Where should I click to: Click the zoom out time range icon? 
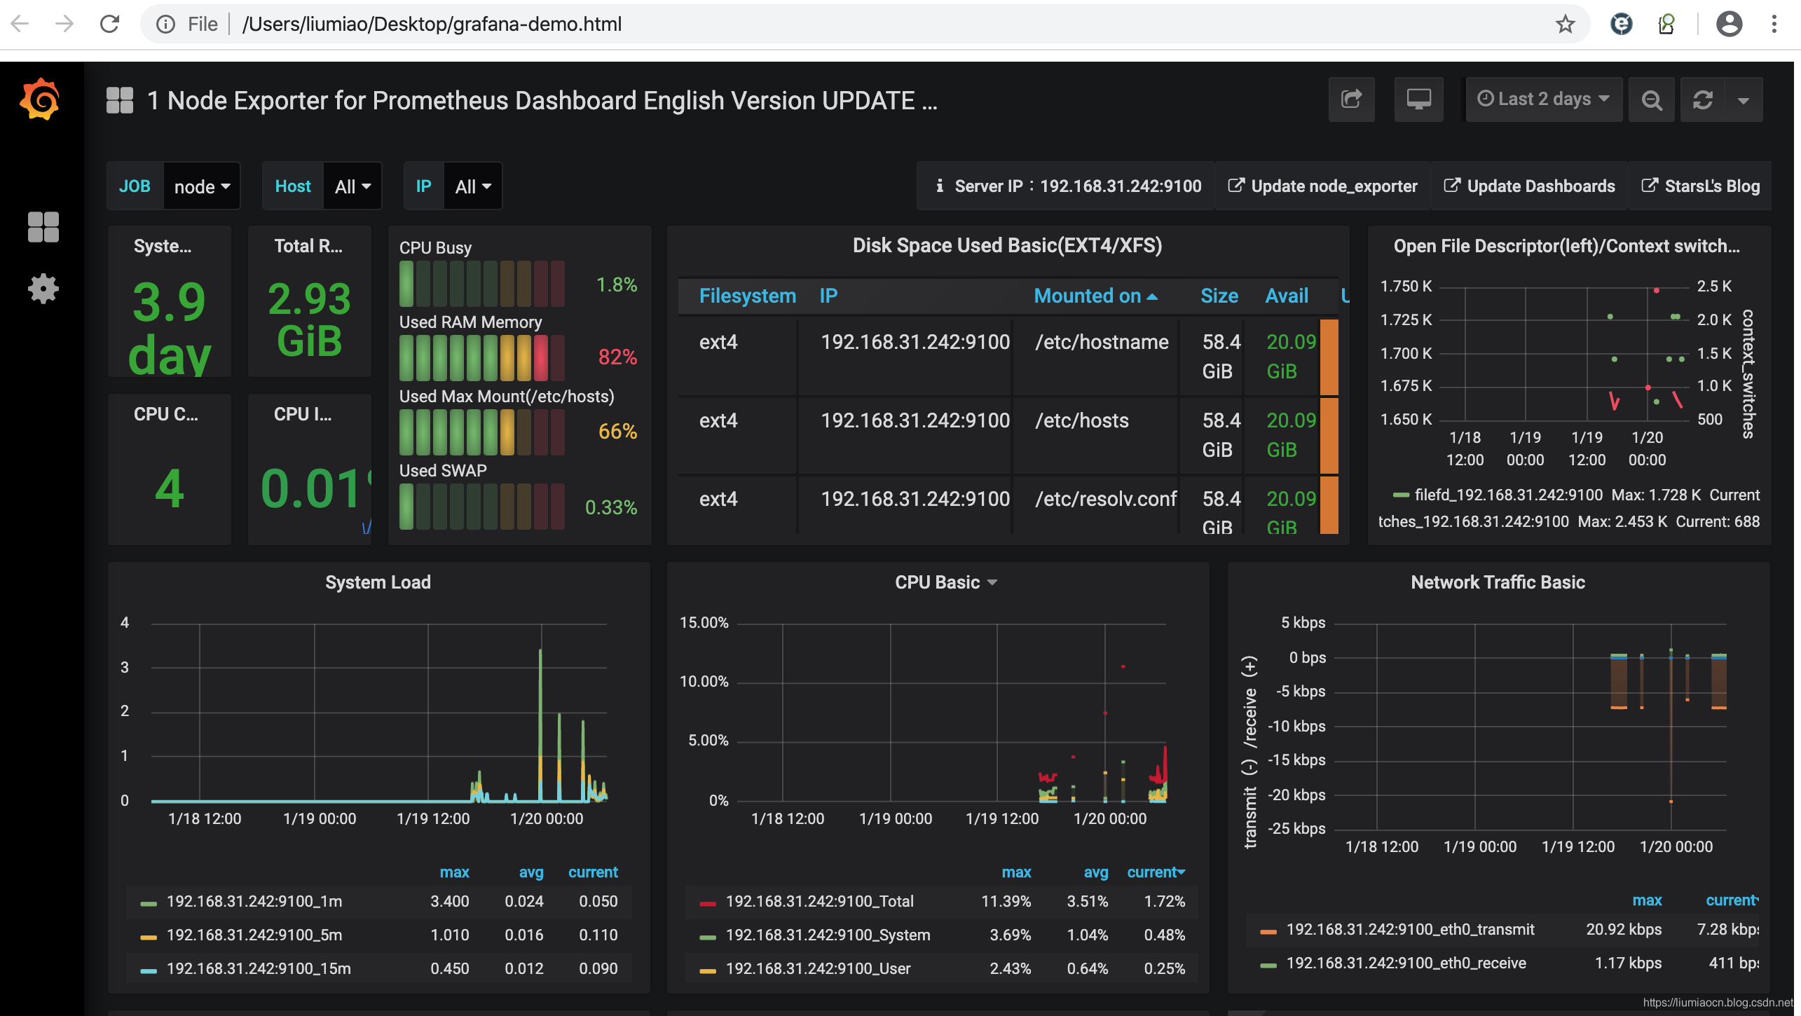point(1652,99)
